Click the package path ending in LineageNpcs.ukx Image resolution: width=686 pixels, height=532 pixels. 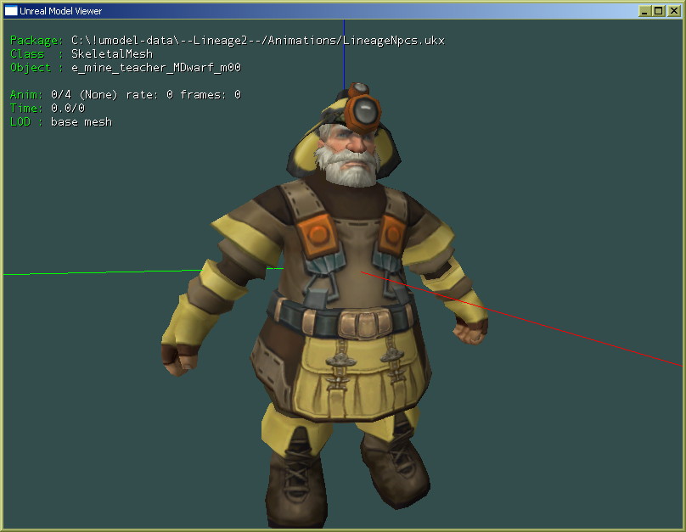[x=258, y=41]
